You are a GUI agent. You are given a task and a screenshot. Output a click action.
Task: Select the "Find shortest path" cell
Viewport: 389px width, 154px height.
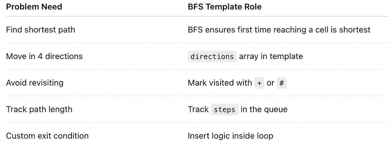click(x=41, y=30)
